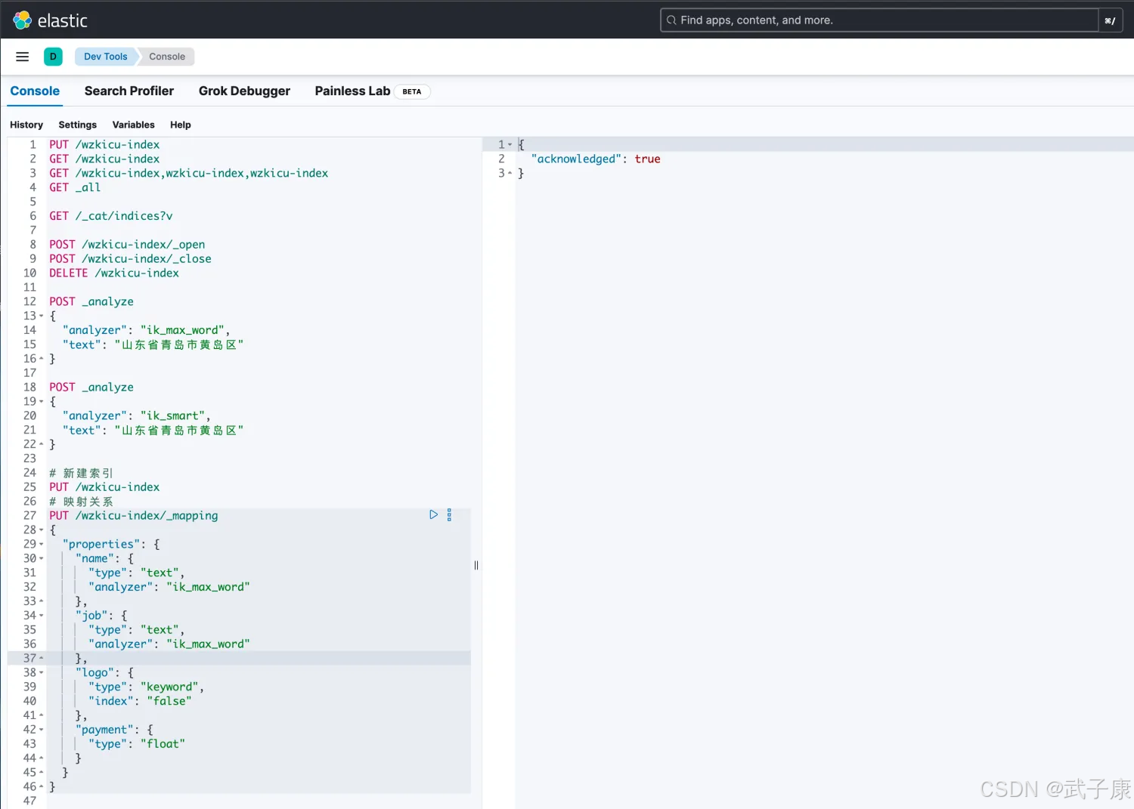Switch to the Search Profiler tab
The width and height of the screenshot is (1134, 809).
129,91
